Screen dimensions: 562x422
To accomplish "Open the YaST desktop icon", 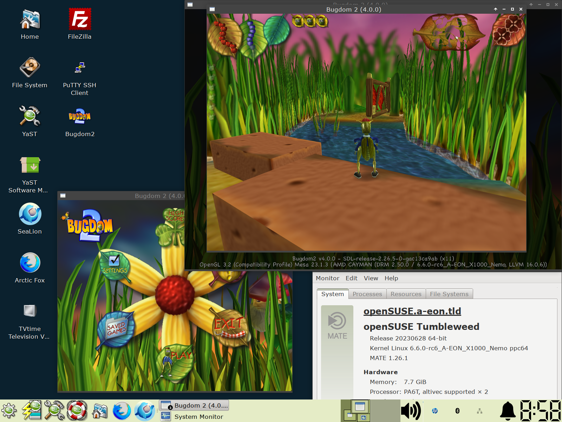I will tap(30, 121).
